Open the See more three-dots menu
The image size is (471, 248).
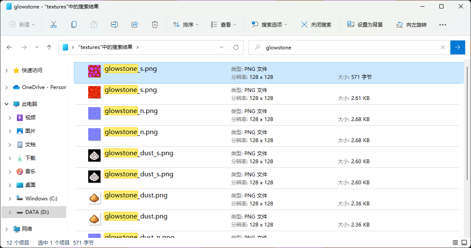442,24
